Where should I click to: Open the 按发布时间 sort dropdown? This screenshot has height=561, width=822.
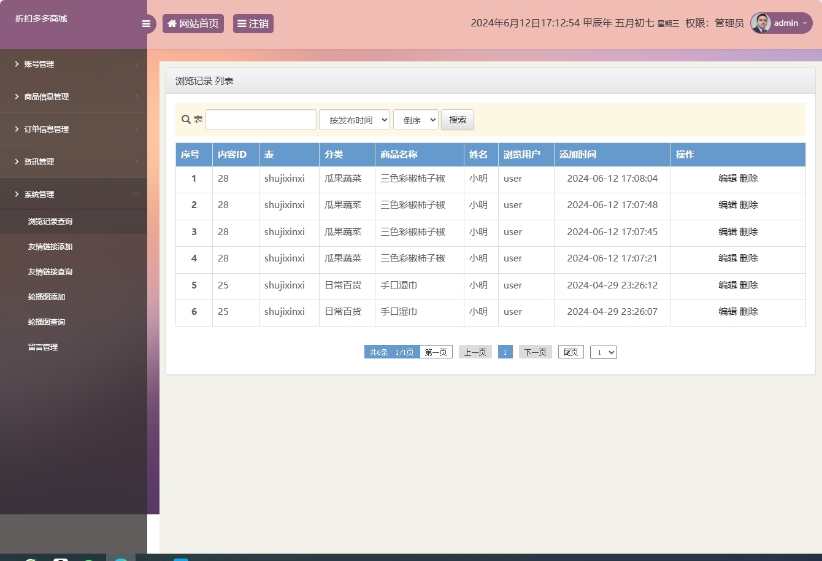click(x=355, y=119)
